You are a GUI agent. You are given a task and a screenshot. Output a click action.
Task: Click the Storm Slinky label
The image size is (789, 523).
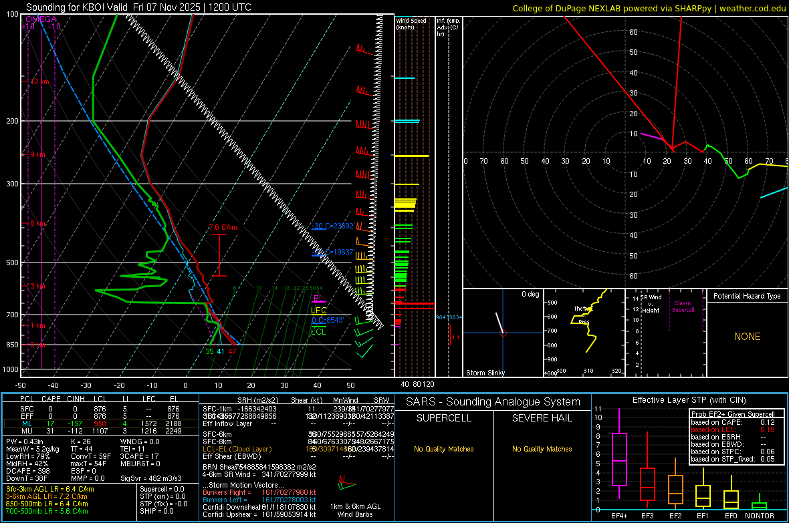tap(485, 373)
